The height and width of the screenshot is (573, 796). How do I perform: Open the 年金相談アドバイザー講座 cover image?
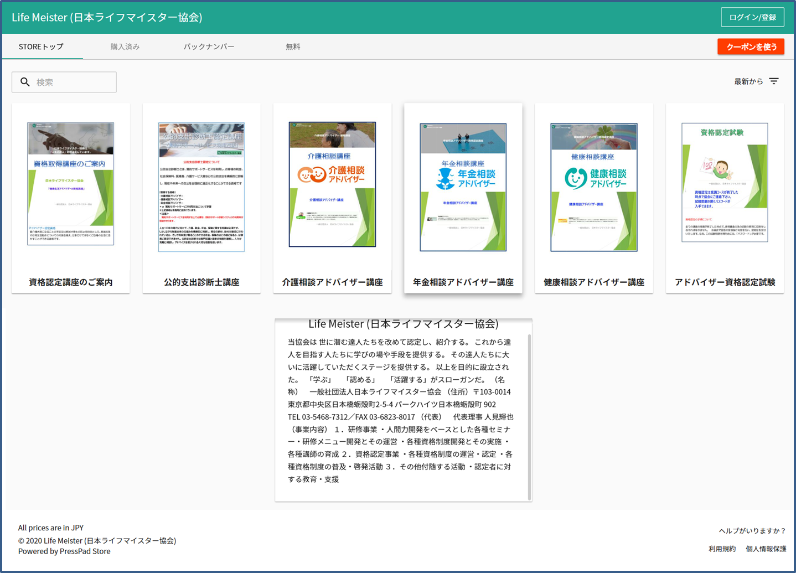coord(463,187)
